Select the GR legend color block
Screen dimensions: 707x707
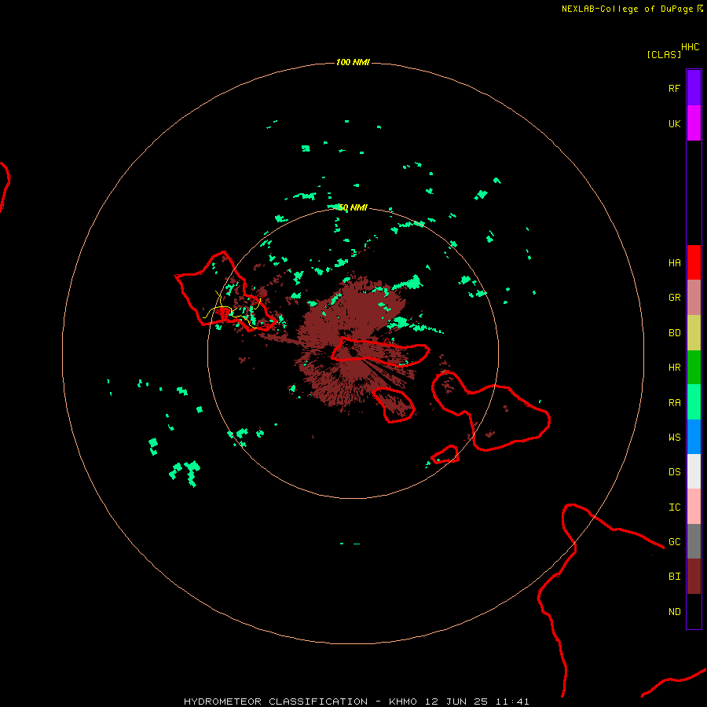(694, 298)
